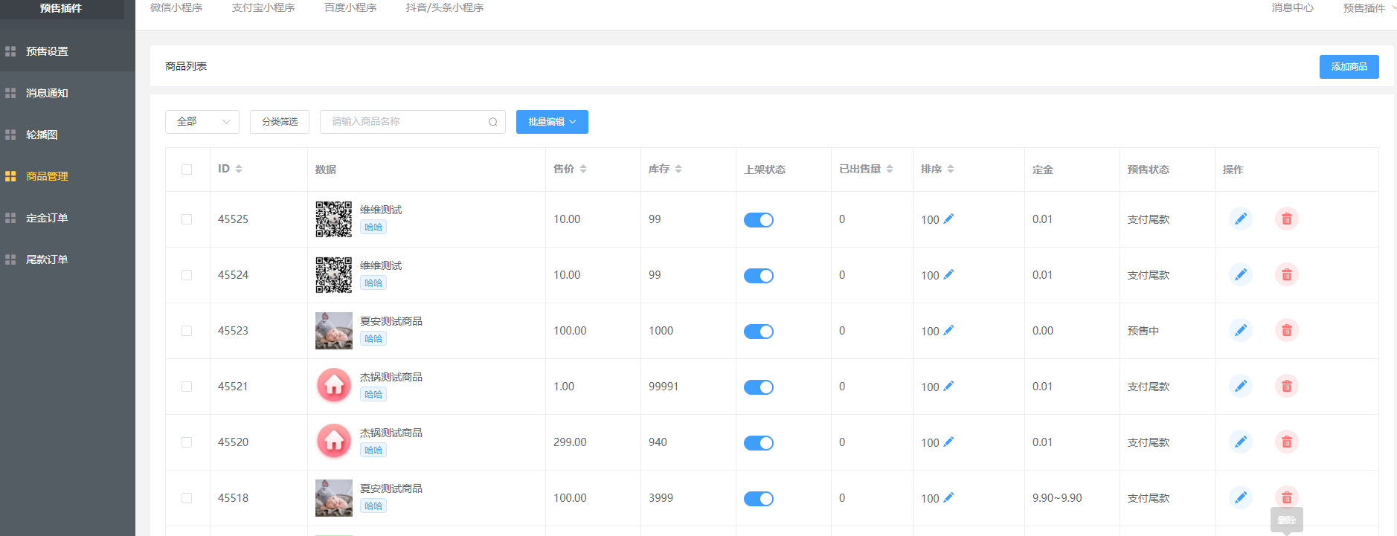The width and height of the screenshot is (1397, 536).
Task: Expand the 批量编辑 bulk edit dropdown
Action: pyautogui.click(x=552, y=122)
